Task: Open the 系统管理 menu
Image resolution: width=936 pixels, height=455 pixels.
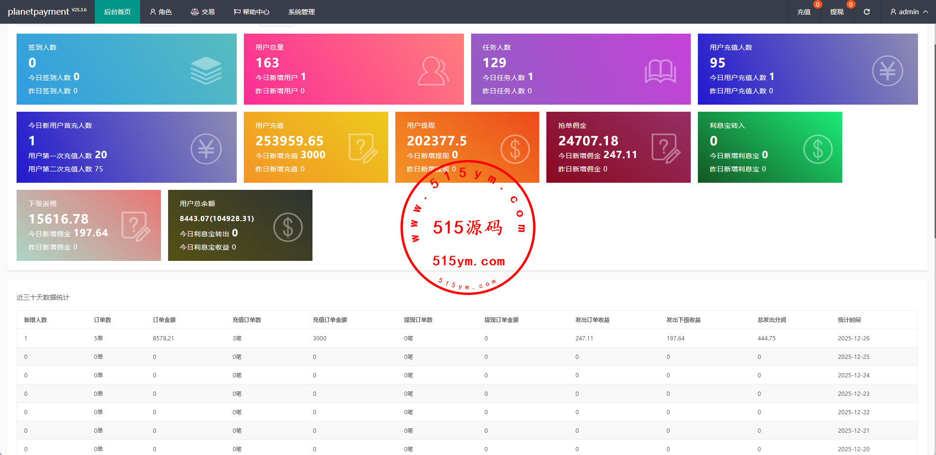Action: click(302, 12)
